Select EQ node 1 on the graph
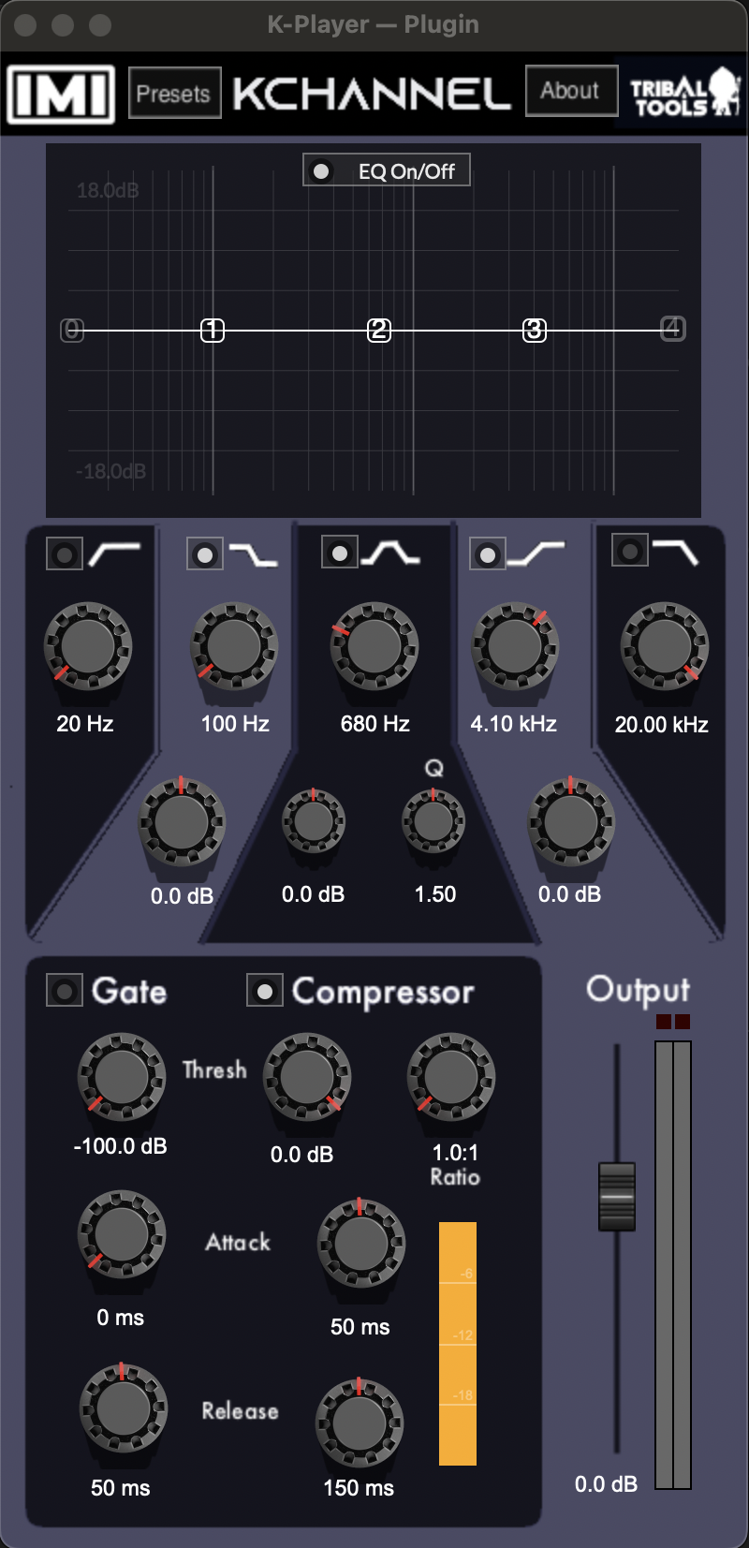The height and width of the screenshot is (1548, 749). tap(213, 330)
